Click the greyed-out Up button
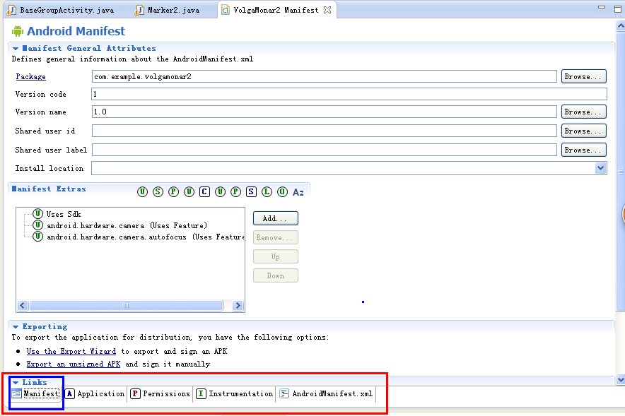The width and height of the screenshot is (625, 416). (276, 256)
